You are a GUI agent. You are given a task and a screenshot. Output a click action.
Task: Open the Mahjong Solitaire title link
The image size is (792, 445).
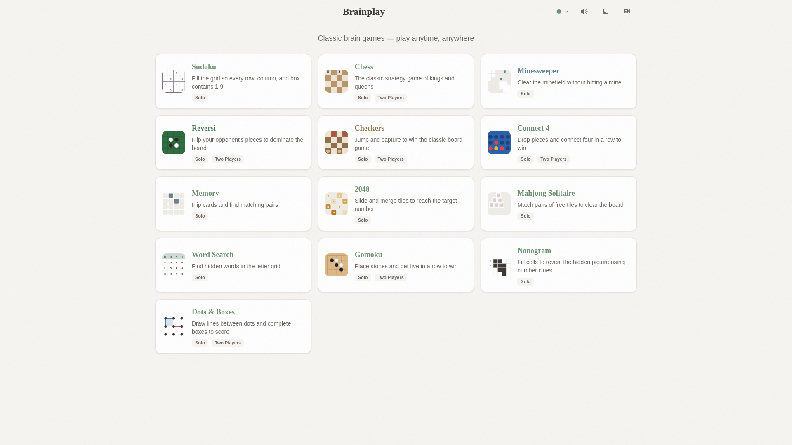tap(546, 193)
